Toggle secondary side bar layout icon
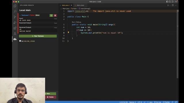Image resolution: width=184 pixels, height=103 pixels. click(x=172, y=2)
